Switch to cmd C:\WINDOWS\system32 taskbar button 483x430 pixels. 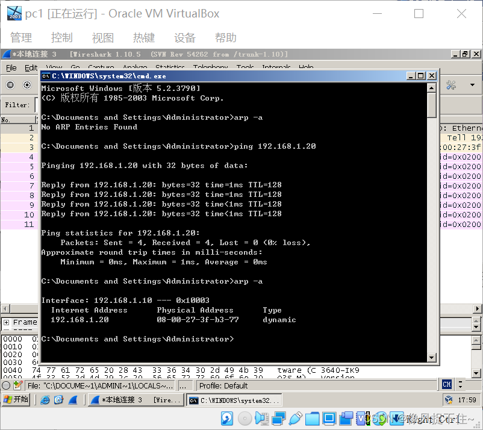234,400
